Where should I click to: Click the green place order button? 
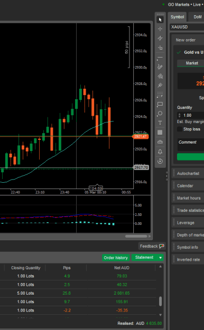[x=190, y=157]
